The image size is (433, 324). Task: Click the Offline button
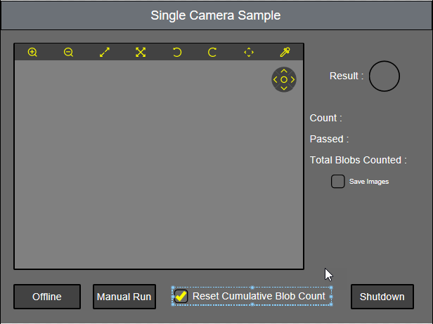pyautogui.click(x=47, y=297)
